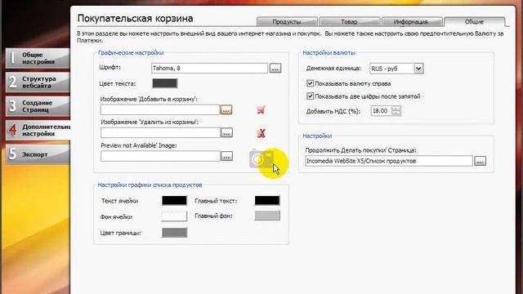Click the Настройки валюты group label
Image resolution: width=523 pixels, height=294 pixels.
(329, 52)
